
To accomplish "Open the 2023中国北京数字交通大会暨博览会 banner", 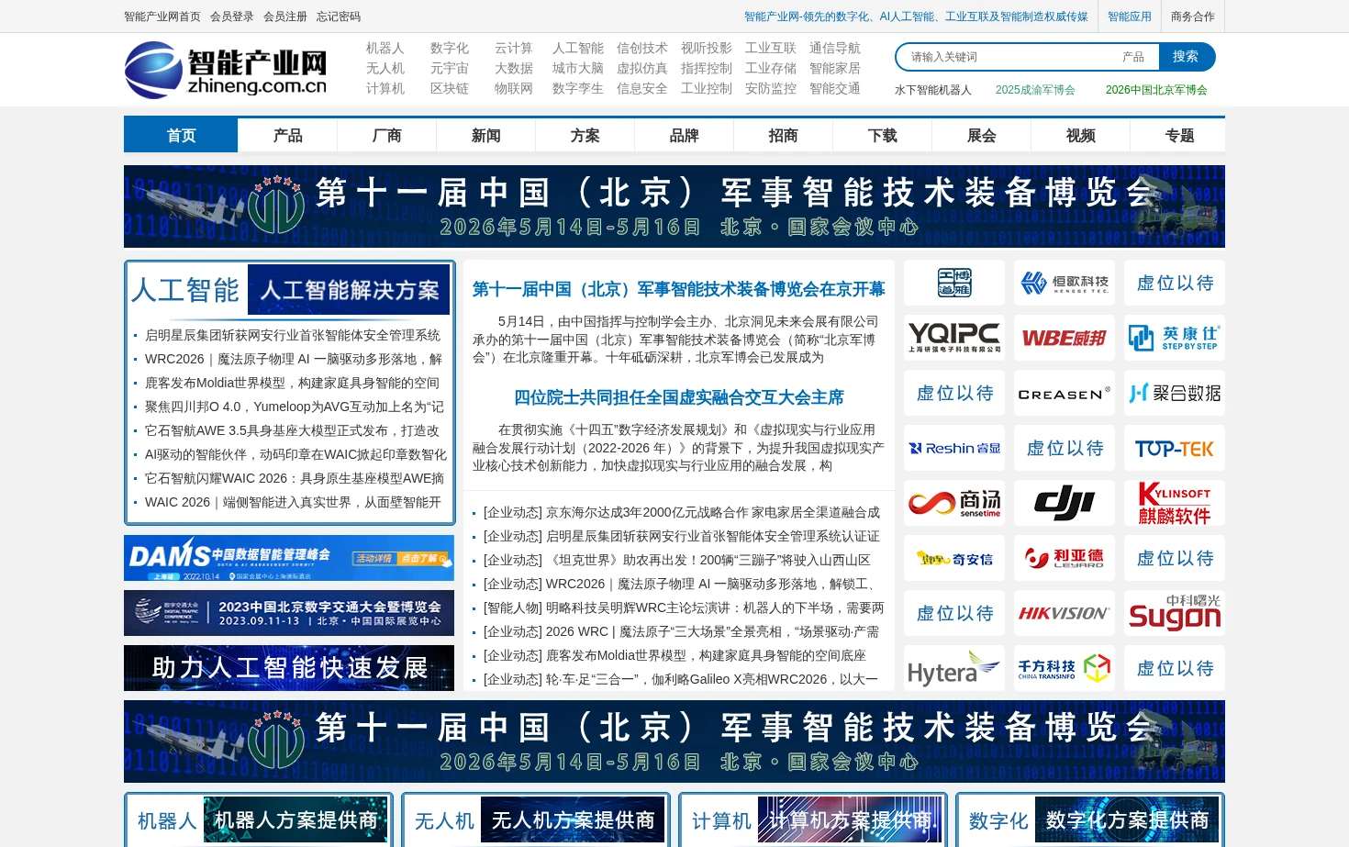I will click(289, 613).
